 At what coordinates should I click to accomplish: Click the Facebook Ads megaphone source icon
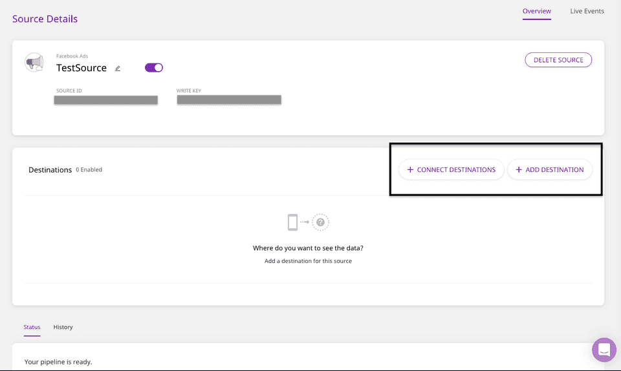click(34, 63)
